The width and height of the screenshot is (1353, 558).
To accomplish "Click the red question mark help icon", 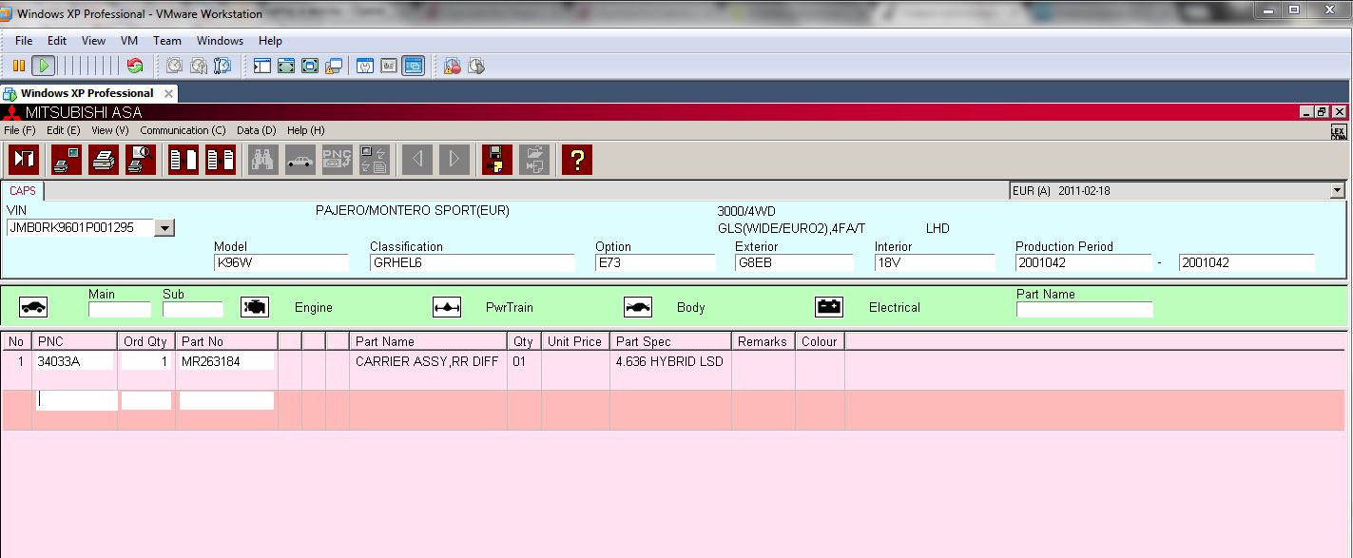I will [x=576, y=160].
